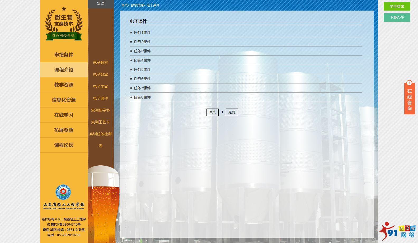This screenshot has width=418, height=243.
Task: Select 电子教材 in the submenu
Action: (x=100, y=63)
